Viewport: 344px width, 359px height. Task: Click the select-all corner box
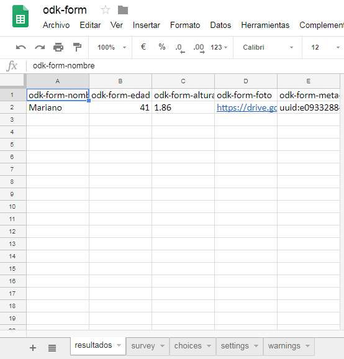tap(13, 81)
